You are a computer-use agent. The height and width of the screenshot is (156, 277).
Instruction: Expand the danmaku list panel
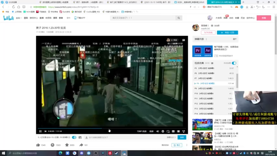[x=235, y=39]
